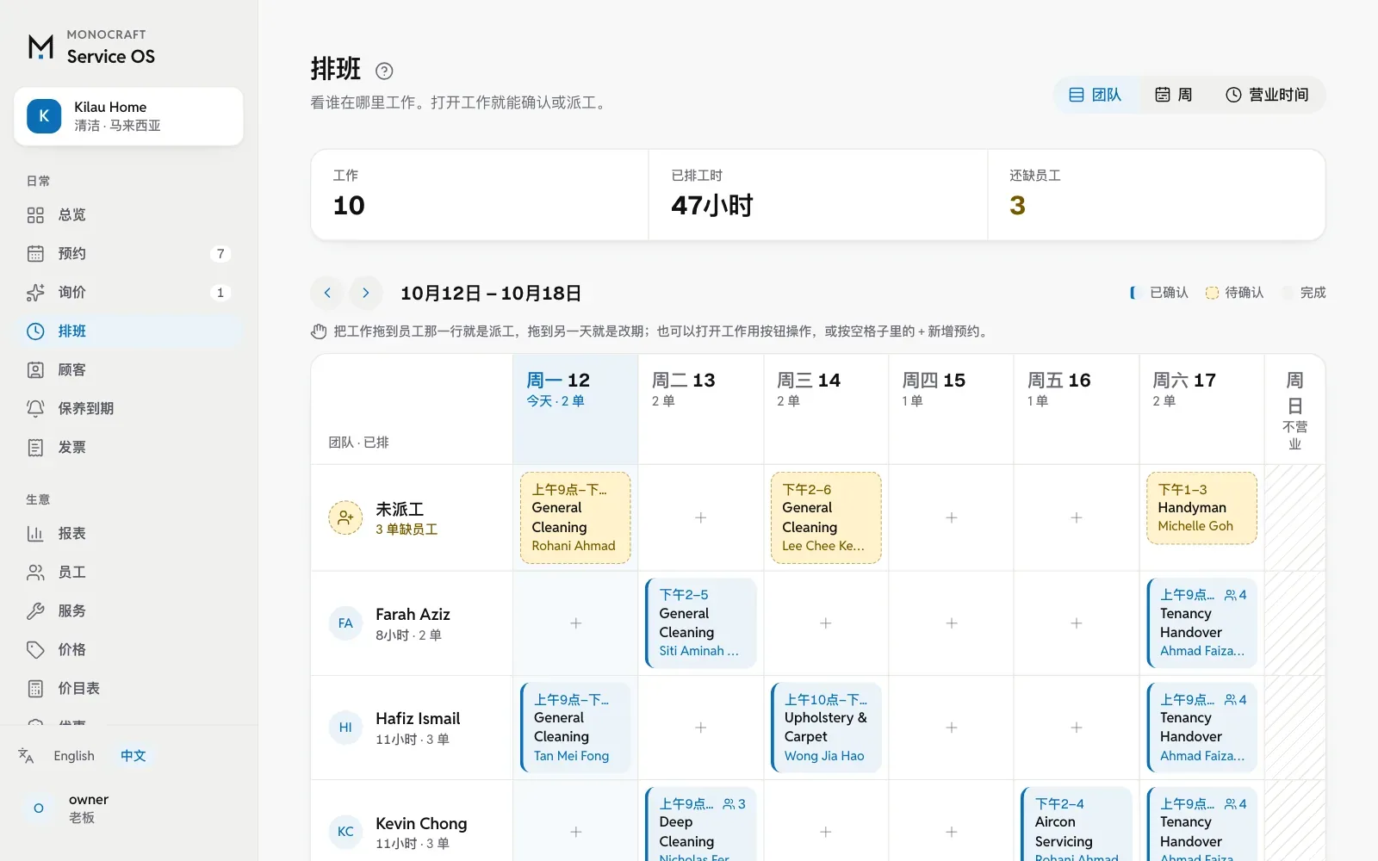
Task: Add unassigned booking on Thursday 15
Action: [x=952, y=517]
